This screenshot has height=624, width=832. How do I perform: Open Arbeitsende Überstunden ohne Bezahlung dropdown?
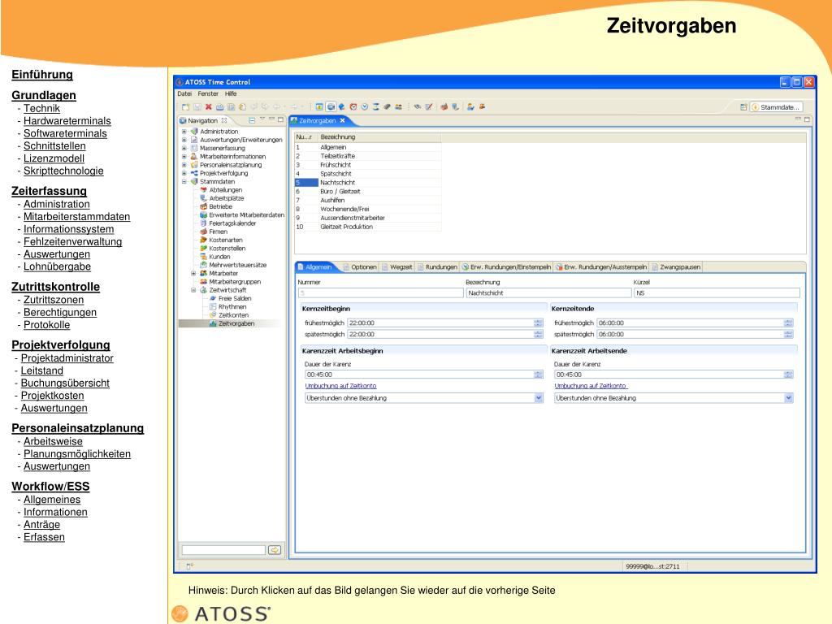point(788,398)
